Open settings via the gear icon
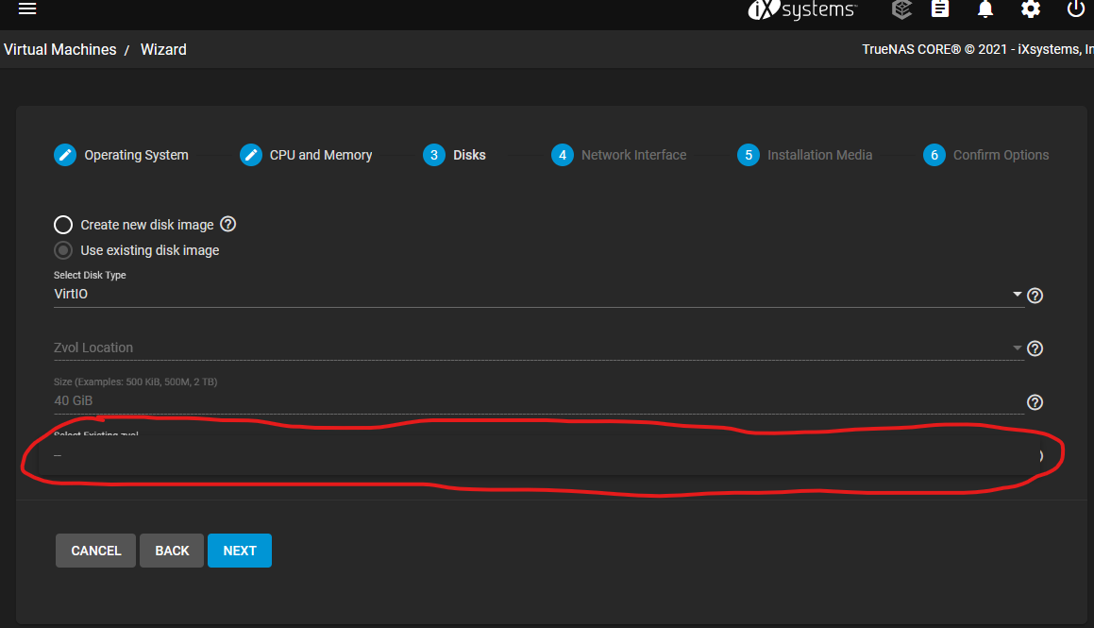1094x628 pixels. 1031,9
